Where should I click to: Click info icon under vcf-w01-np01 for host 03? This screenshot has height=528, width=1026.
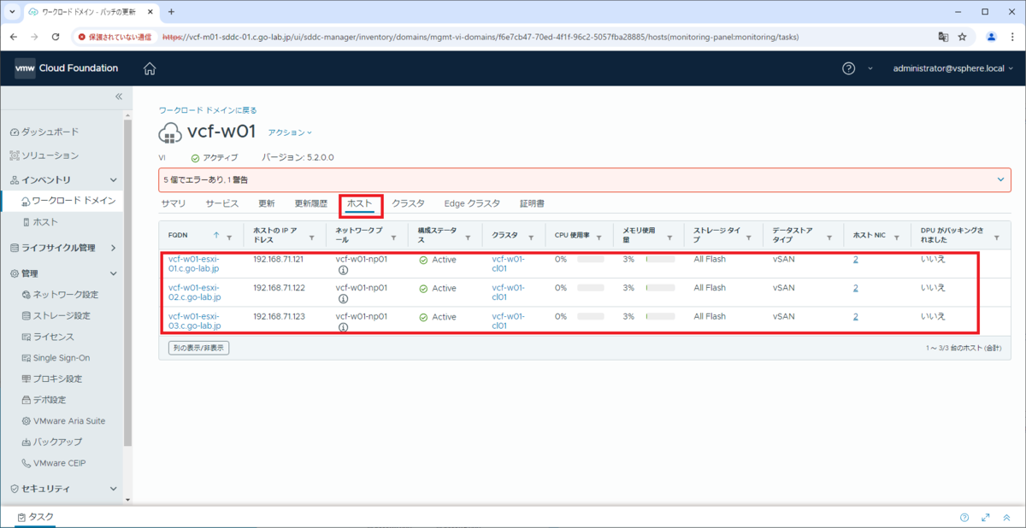(343, 327)
